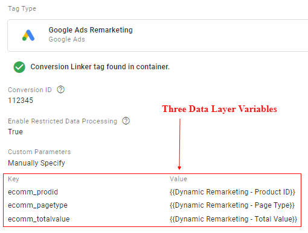Click the Three Data Layer Variables annotation

click(x=219, y=109)
